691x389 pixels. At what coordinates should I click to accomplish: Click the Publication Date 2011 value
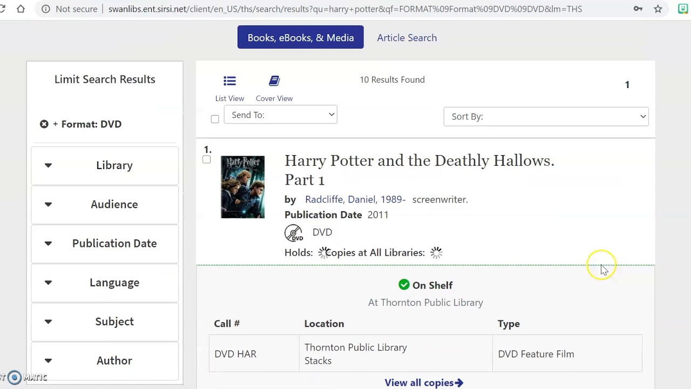[378, 214]
